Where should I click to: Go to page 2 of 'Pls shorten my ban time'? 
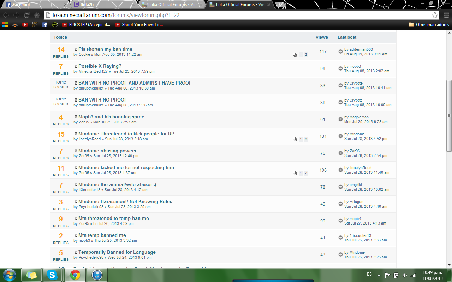click(x=306, y=55)
